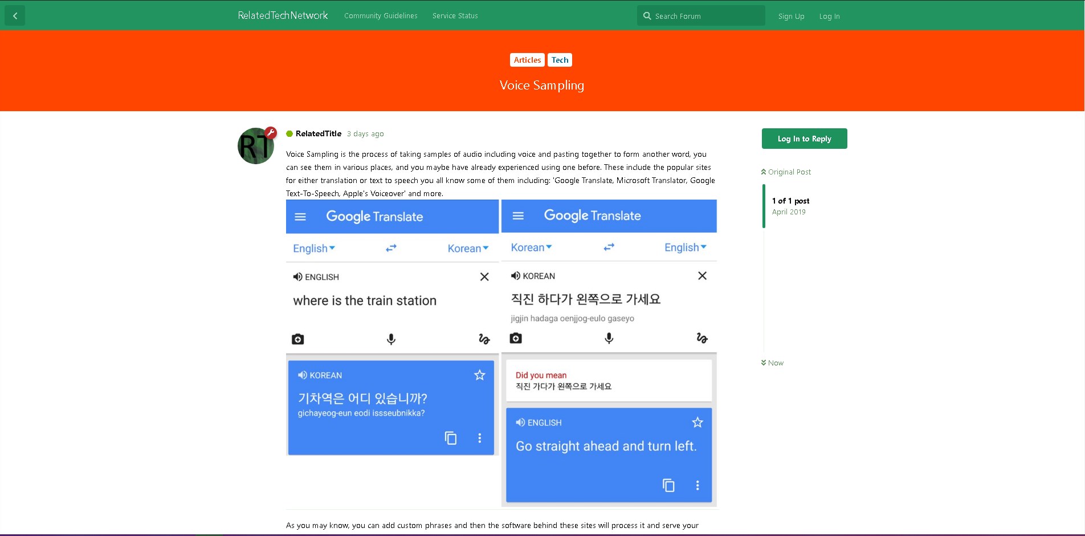Click the 'Did you mean' suggestion

click(609, 380)
